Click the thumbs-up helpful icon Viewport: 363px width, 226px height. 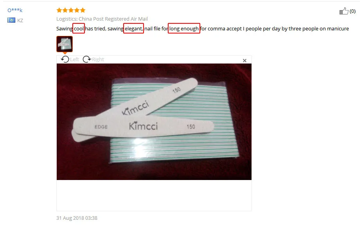click(x=344, y=11)
